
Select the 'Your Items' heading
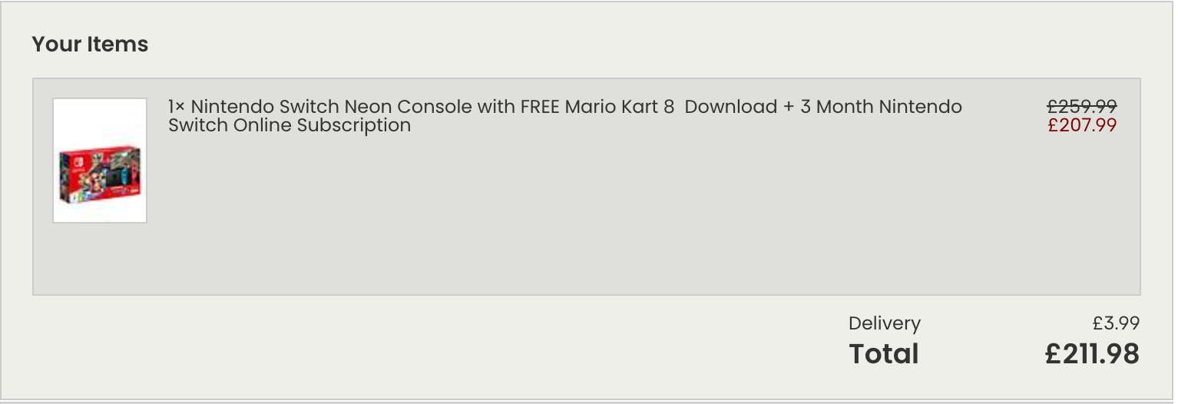90,45
